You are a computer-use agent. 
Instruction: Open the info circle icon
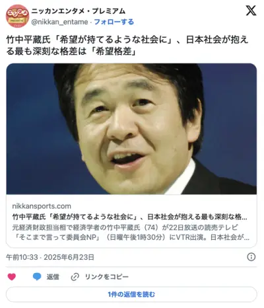[251, 257]
